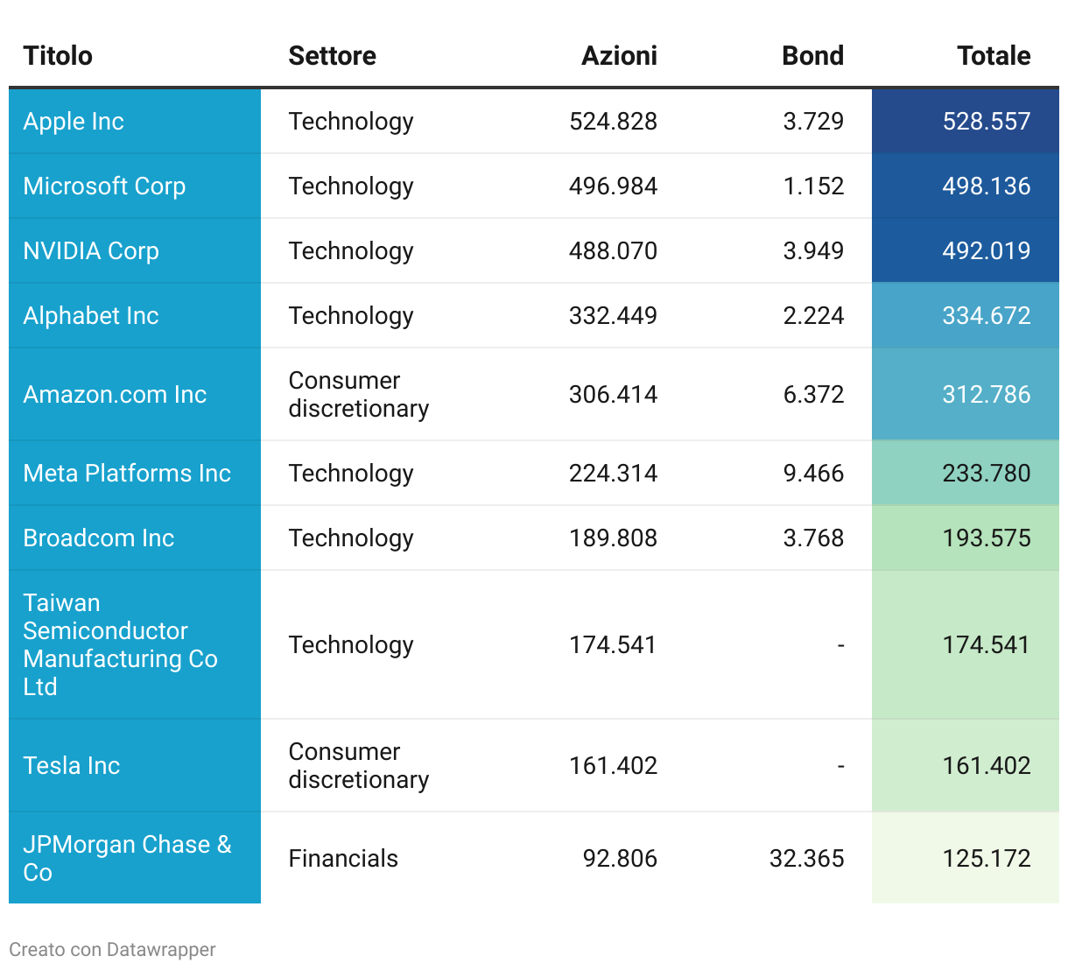Select the Apple Inc title cell
This screenshot has height=970, width=1068.
coord(74,122)
